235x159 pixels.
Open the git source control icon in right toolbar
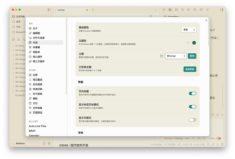(x=164, y=10)
